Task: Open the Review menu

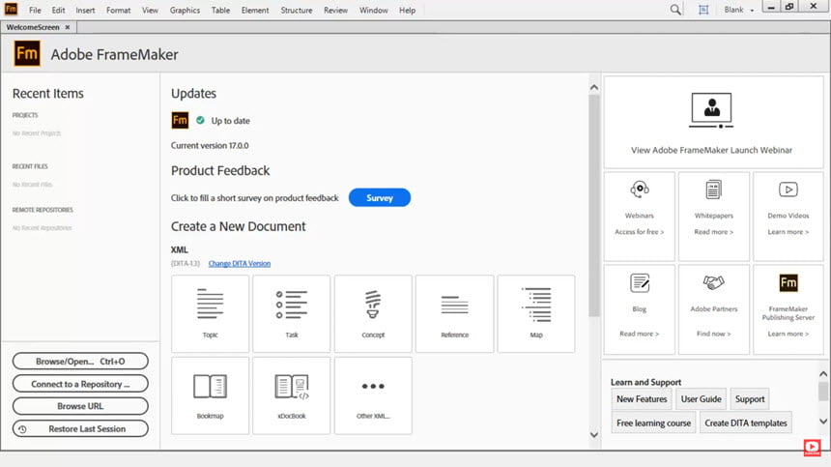Action: click(x=335, y=10)
